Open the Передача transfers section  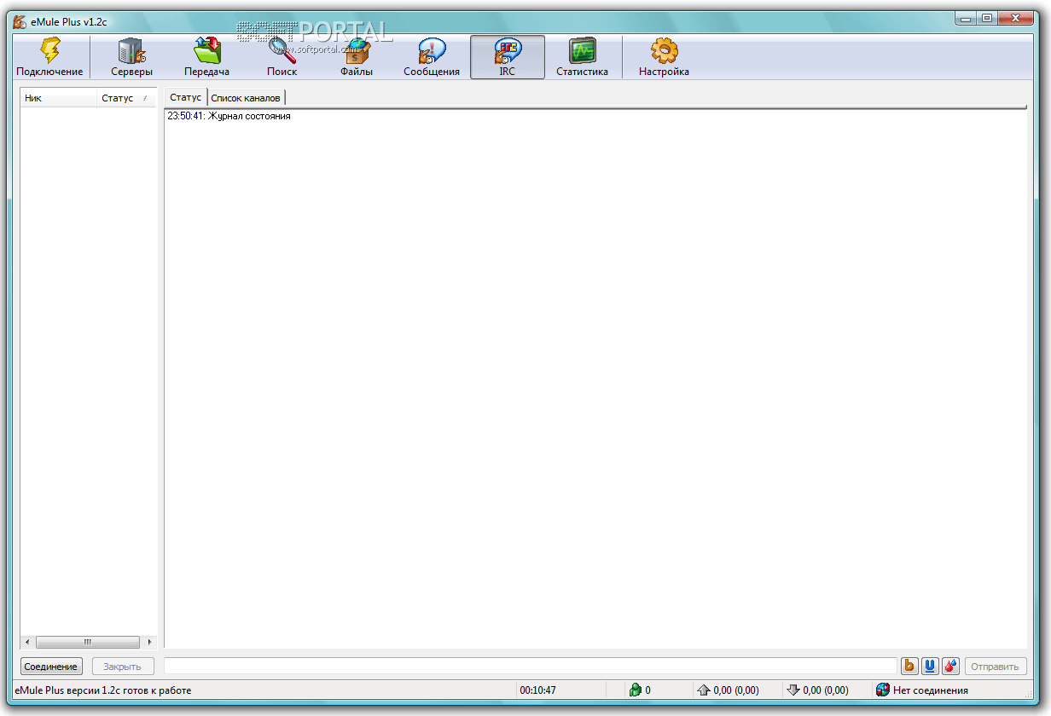click(206, 57)
